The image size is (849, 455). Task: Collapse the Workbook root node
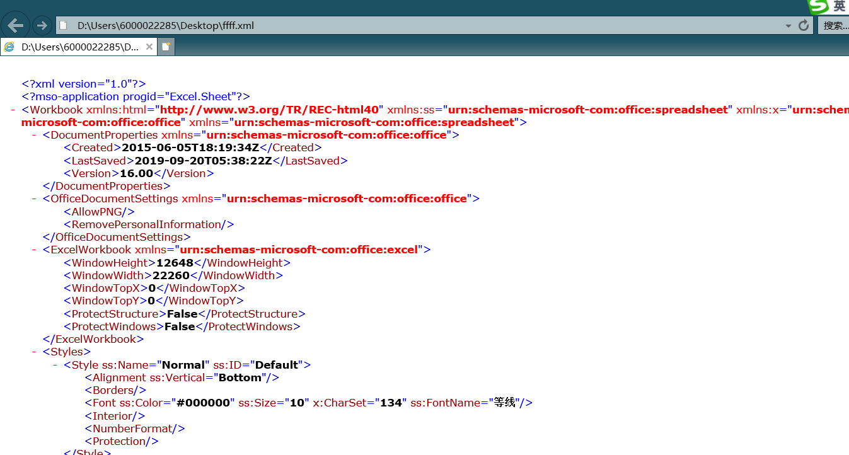click(11, 109)
